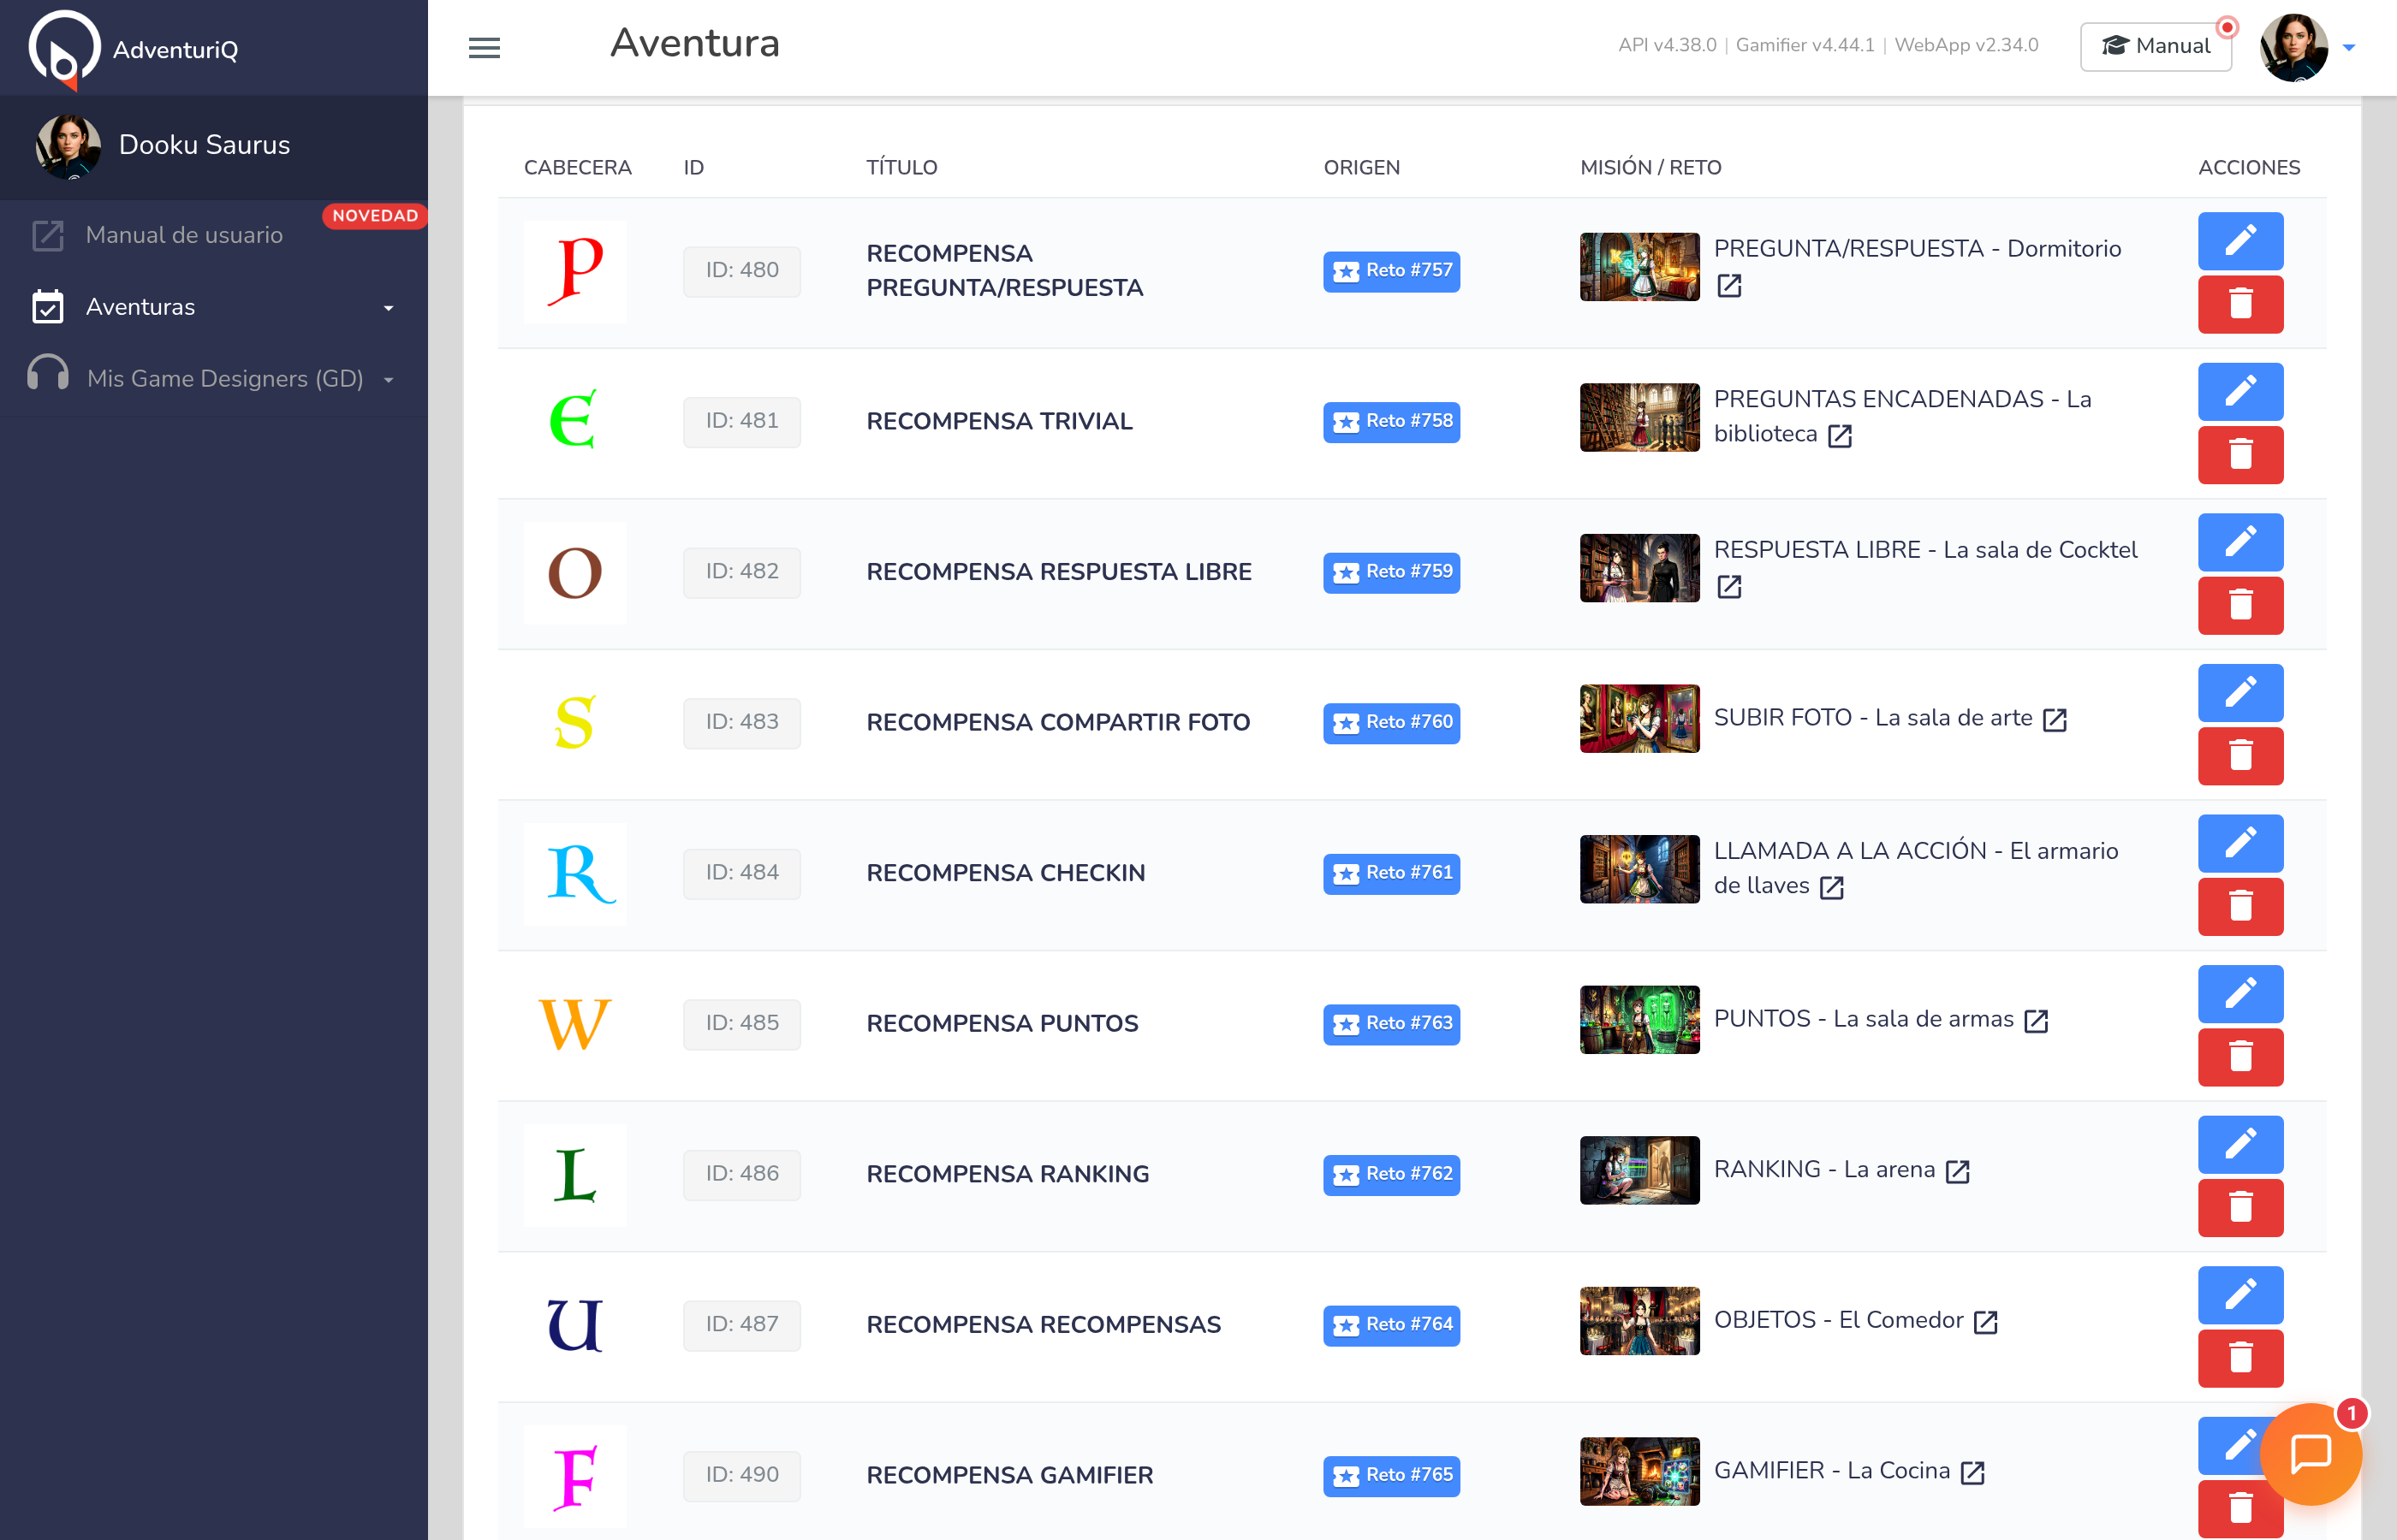Edit the RECOMPENSA PUNTOS row
2397x1540 pixels.
pyautogui.click(x=2240, y=993)
